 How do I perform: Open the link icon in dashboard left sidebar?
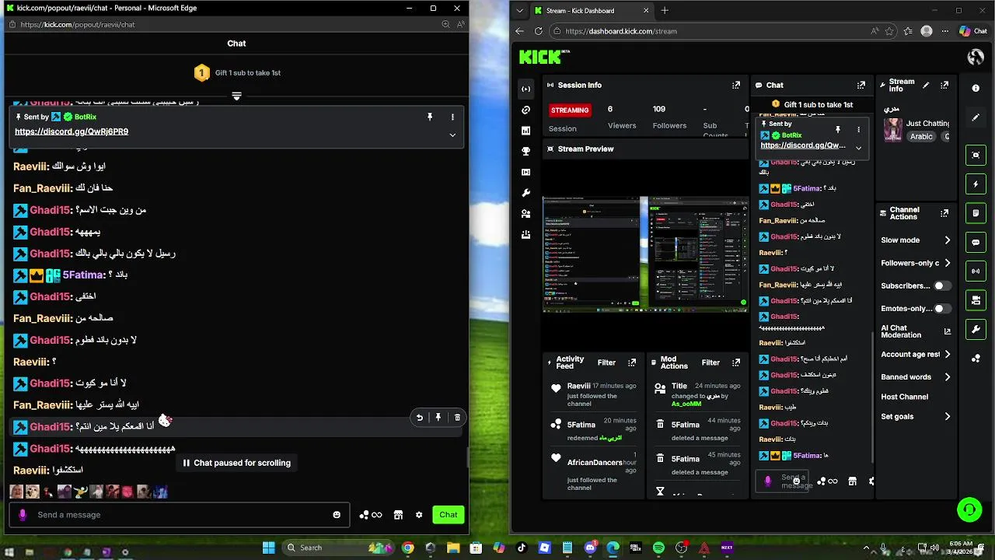click(x=526, y=110)
